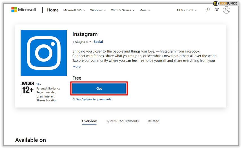The width and height of the screenshot is (242, 149).
Task: Go to Home in the header
Action: (x=53, y=10)
